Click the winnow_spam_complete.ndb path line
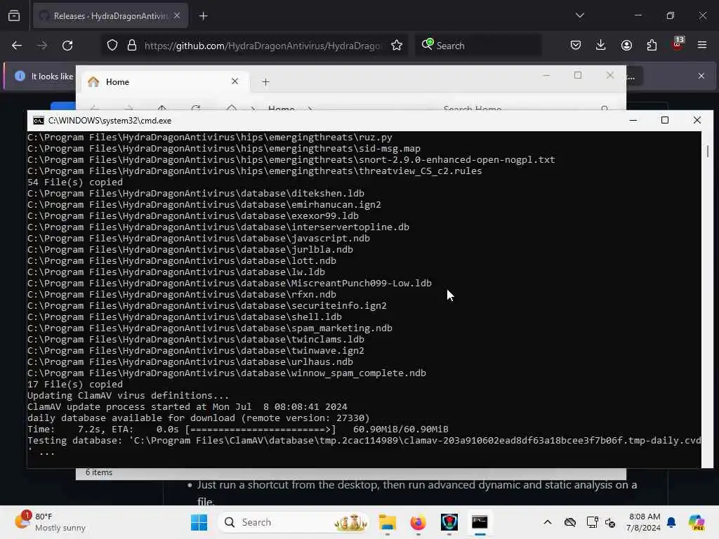This screenshot has height=539, width=719. click(x=227, y=373)
